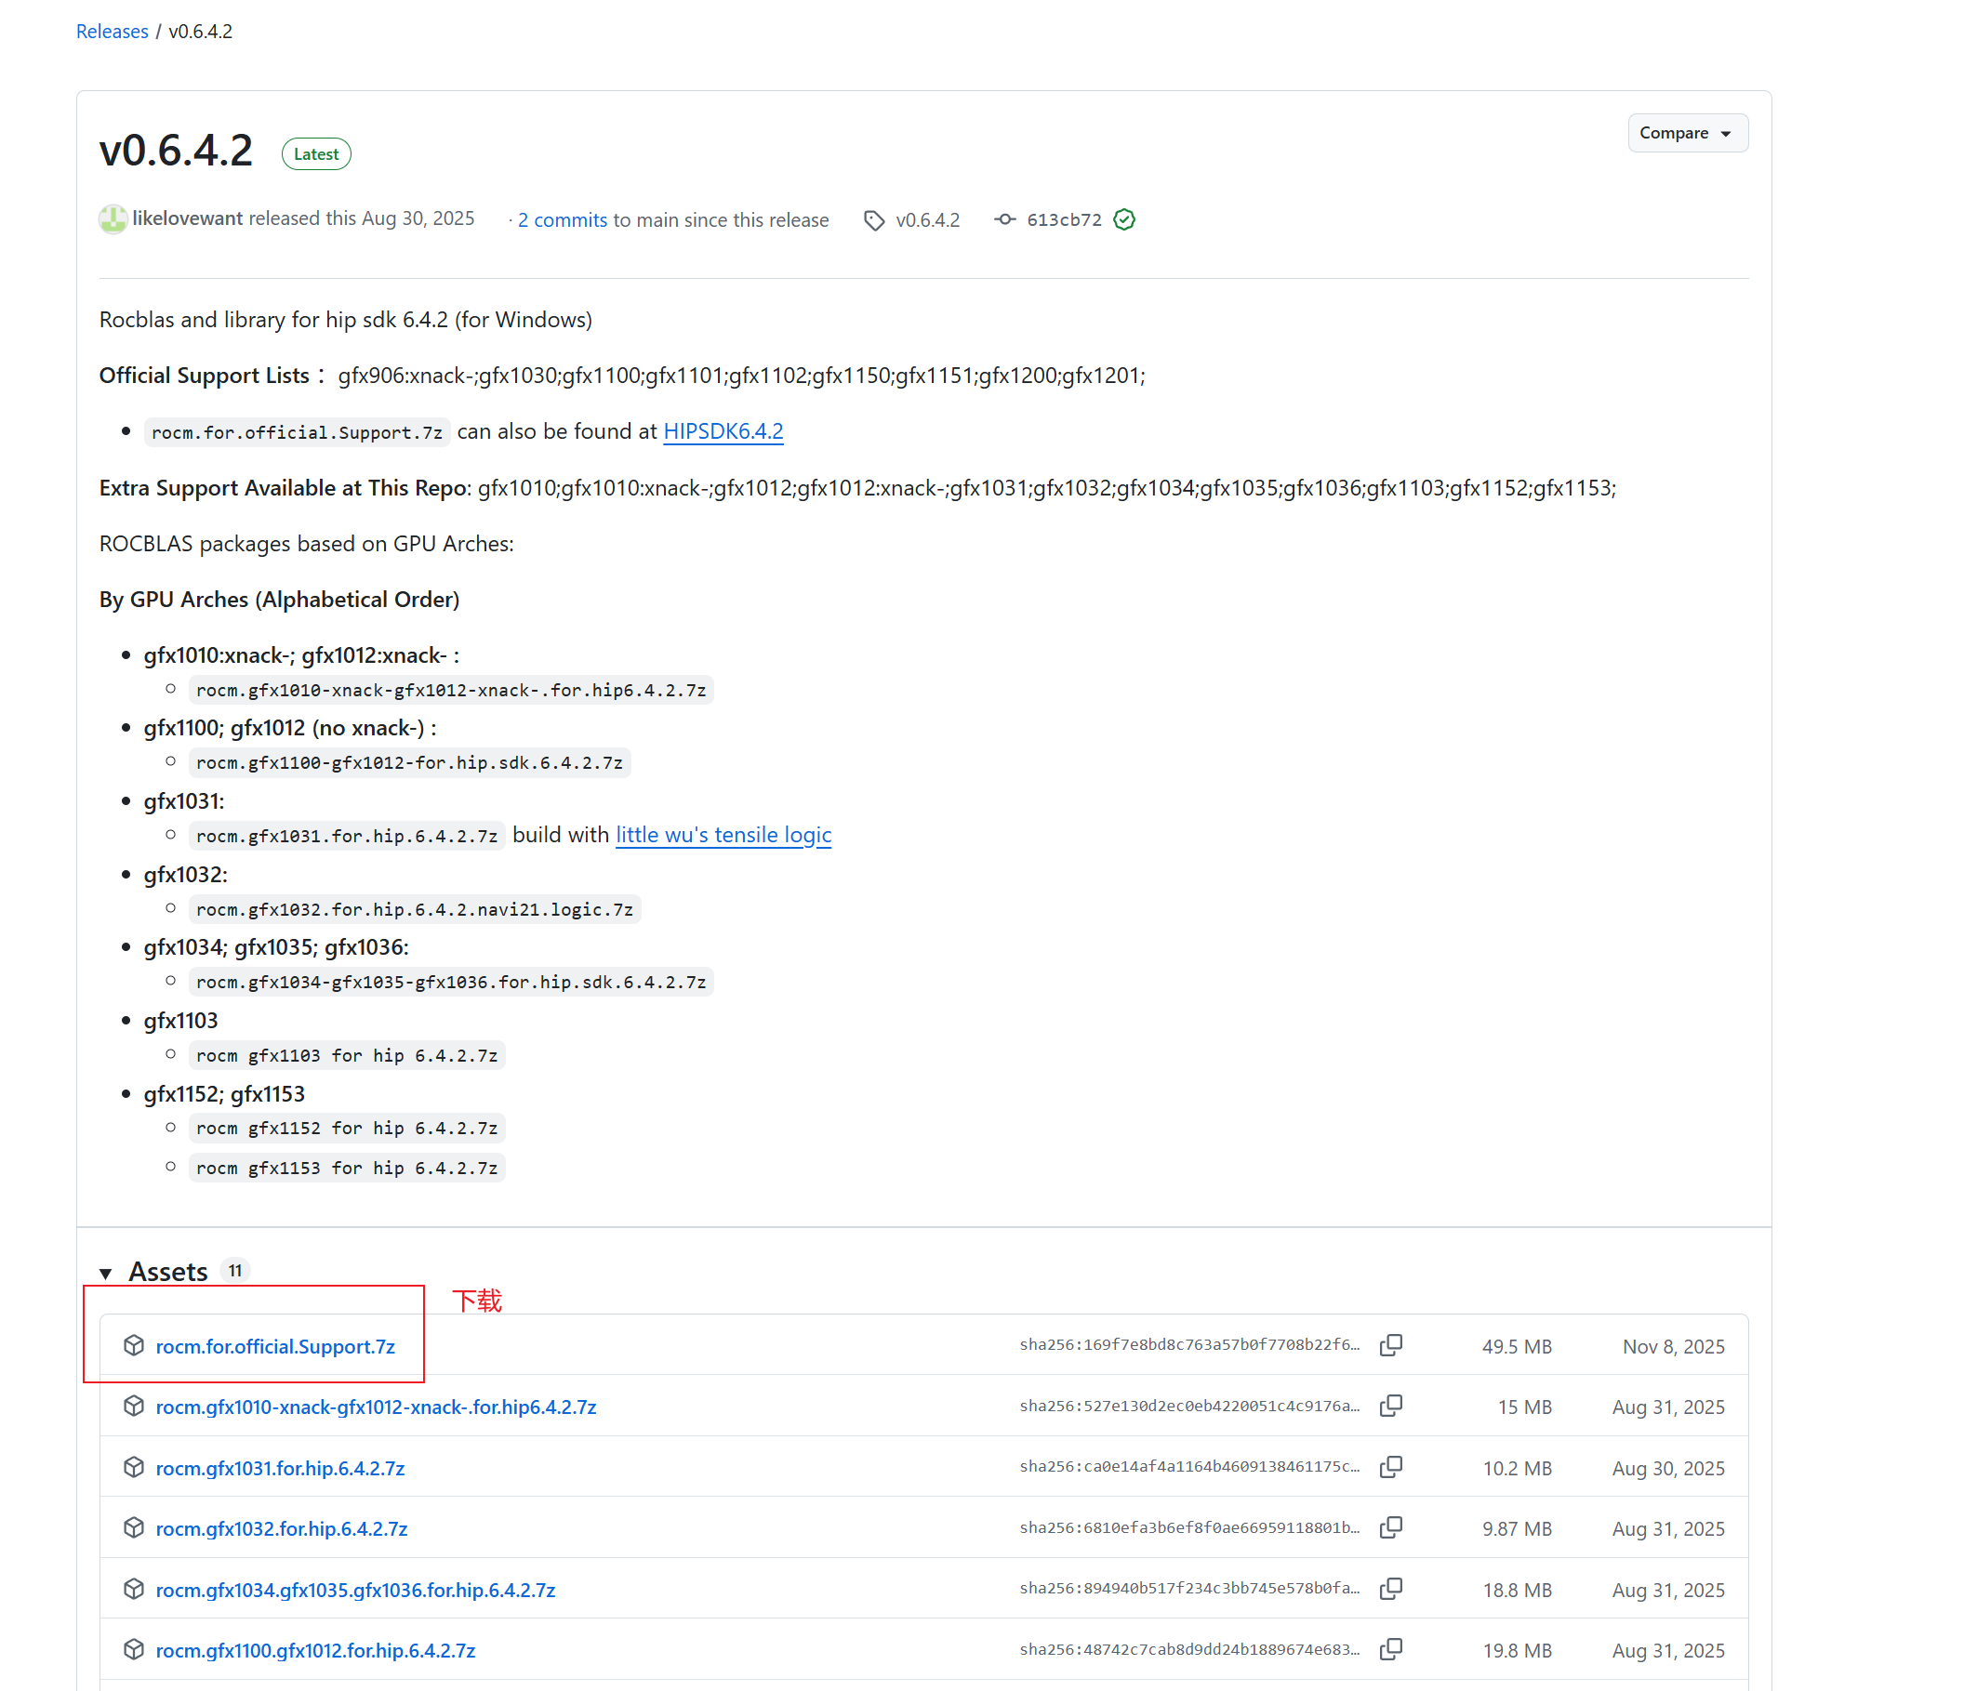Click the verified commit checkmark badge
Viewport: 1977px width, 1691px height.
pyautogui.click(x=1124, y=219)
